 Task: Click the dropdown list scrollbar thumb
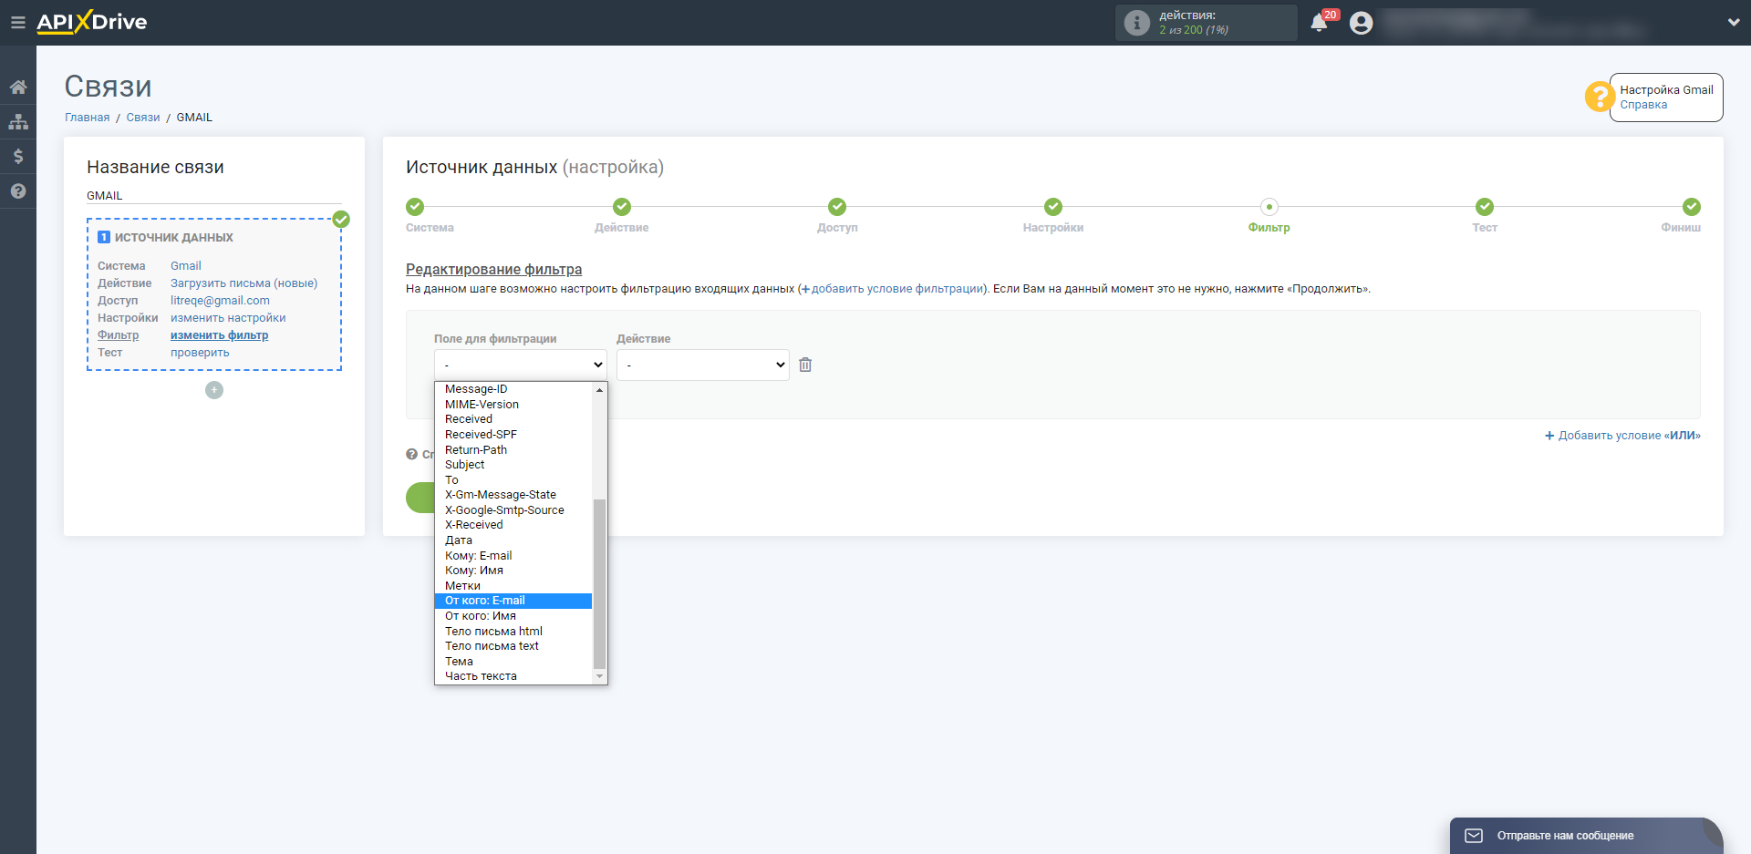click(599, 583)
